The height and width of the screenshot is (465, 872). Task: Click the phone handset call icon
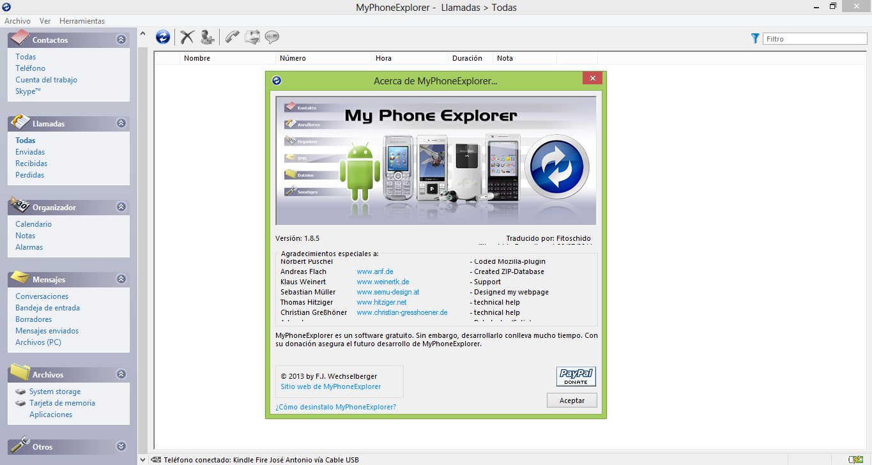(232, 37)
